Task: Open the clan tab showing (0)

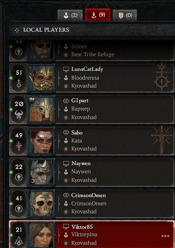Action: coord(125,15)
